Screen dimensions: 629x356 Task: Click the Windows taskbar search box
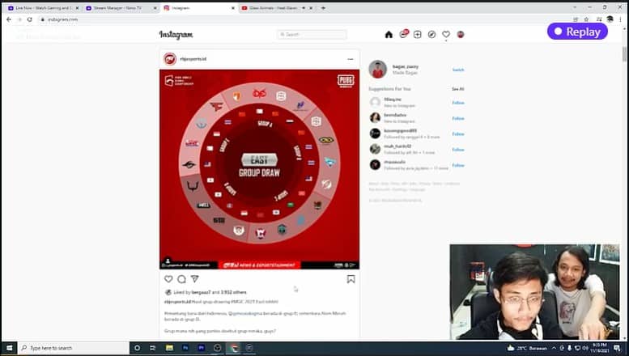pyautogui.click(x=74, y=348)
